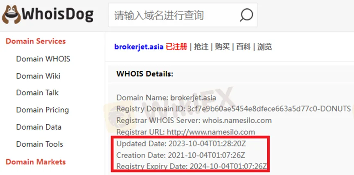This screenshot has height=175, width=354.
Task: Select Domain Wiki in the sidebar
Action: pos(38,76)
